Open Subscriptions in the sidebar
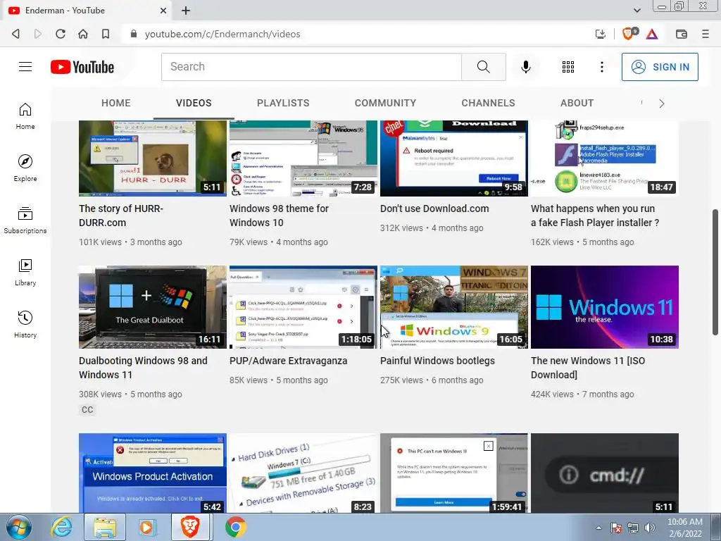 point(25,220)
